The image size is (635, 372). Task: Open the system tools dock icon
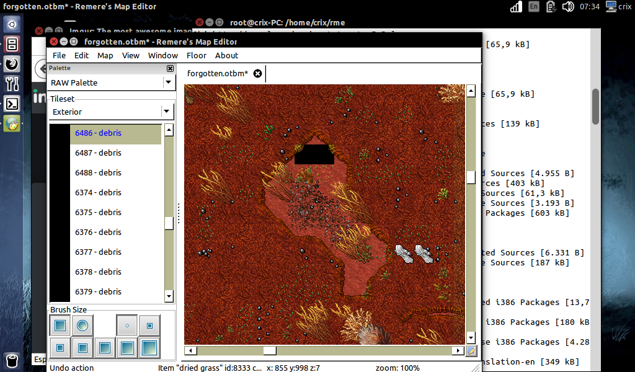coord(12,84)
